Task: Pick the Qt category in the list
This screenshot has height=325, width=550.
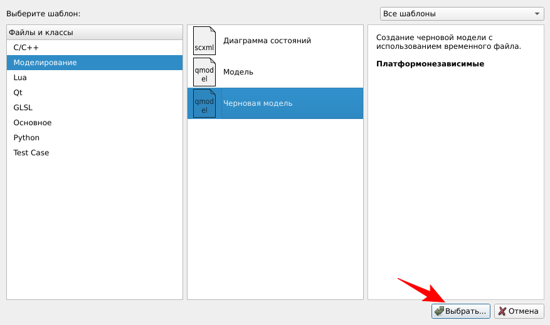Action: pyautogui.click(x=18, y=93)
